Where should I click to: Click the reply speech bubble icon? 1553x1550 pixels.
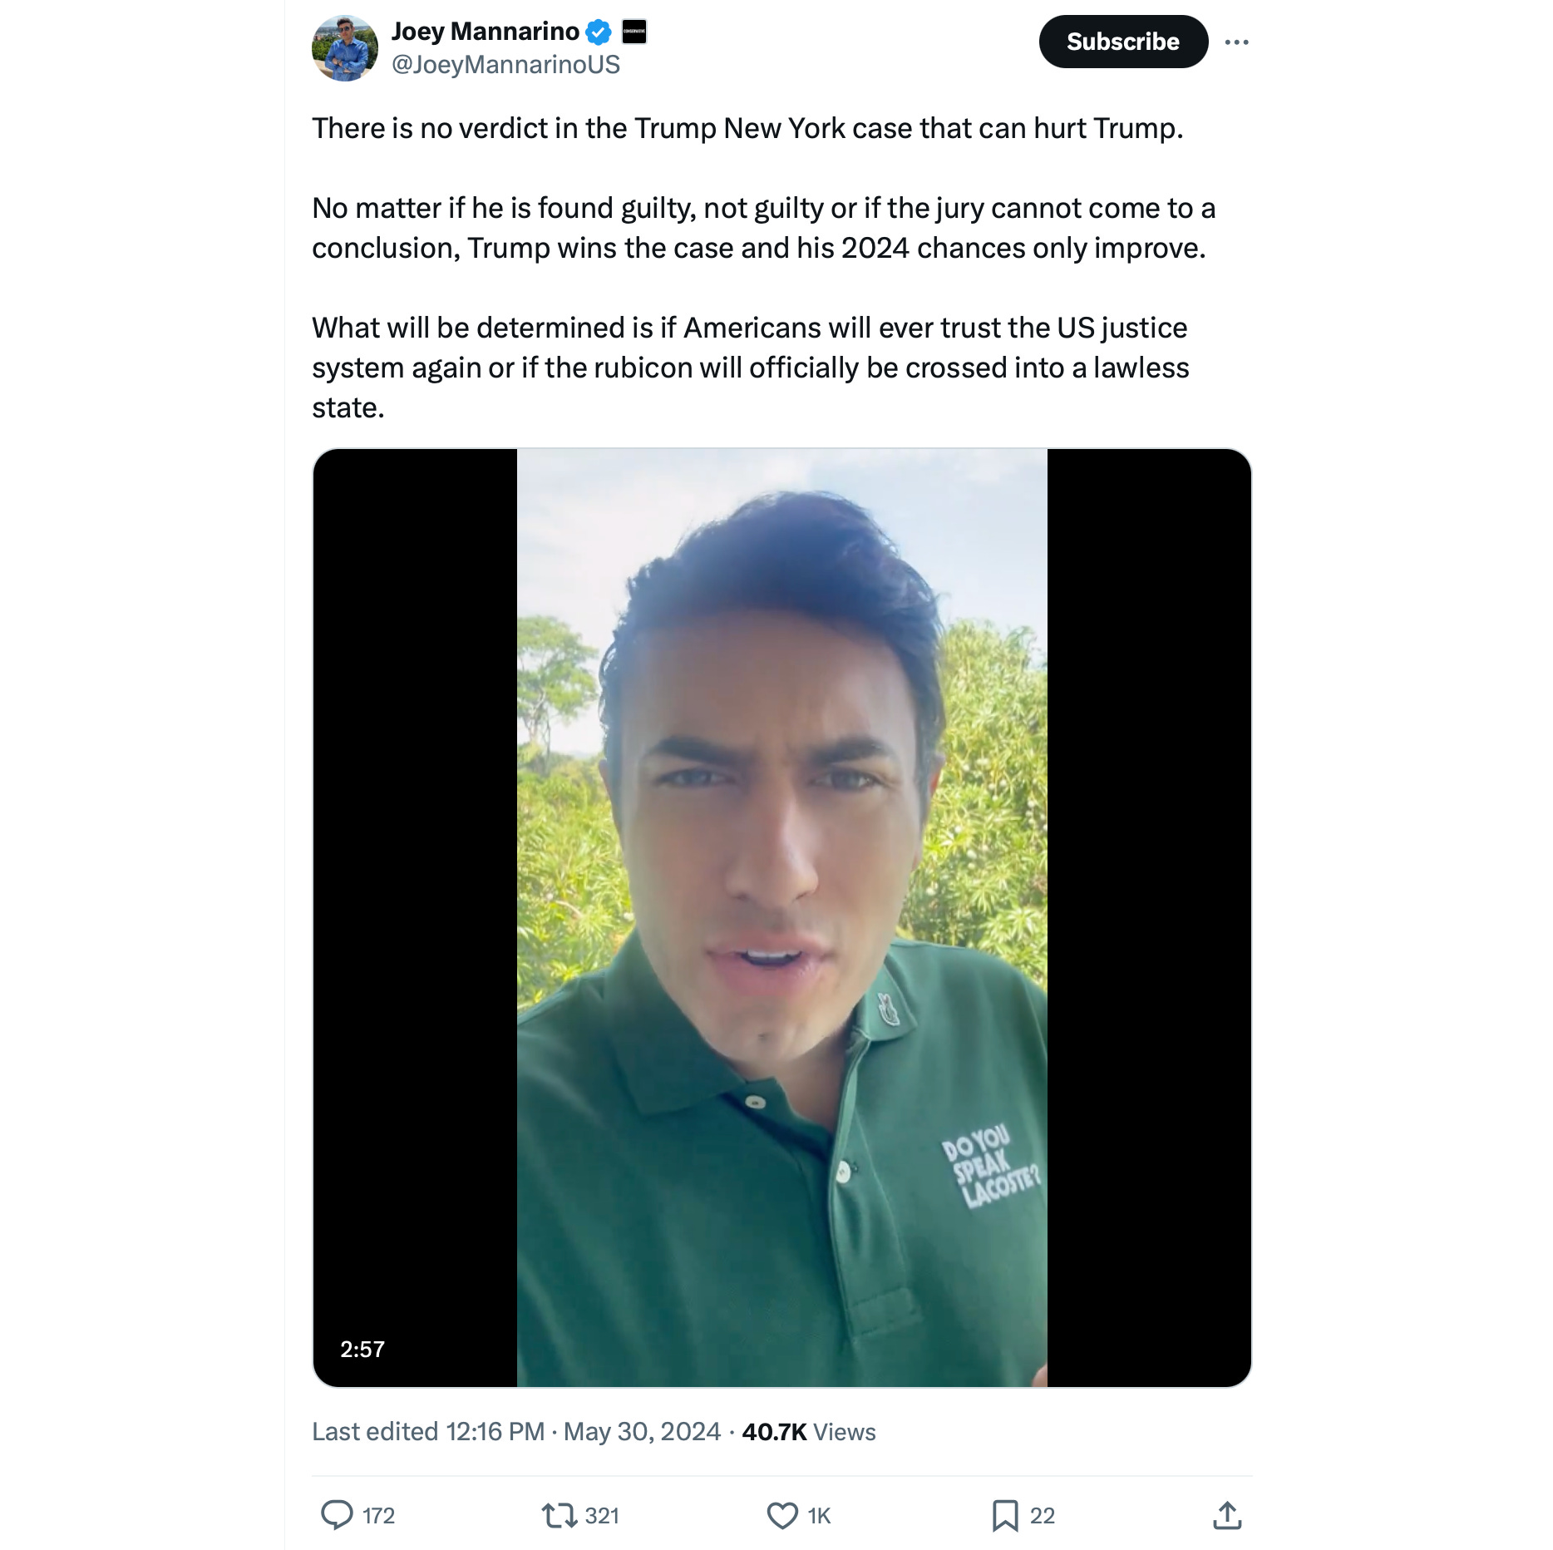[337, 1515]
